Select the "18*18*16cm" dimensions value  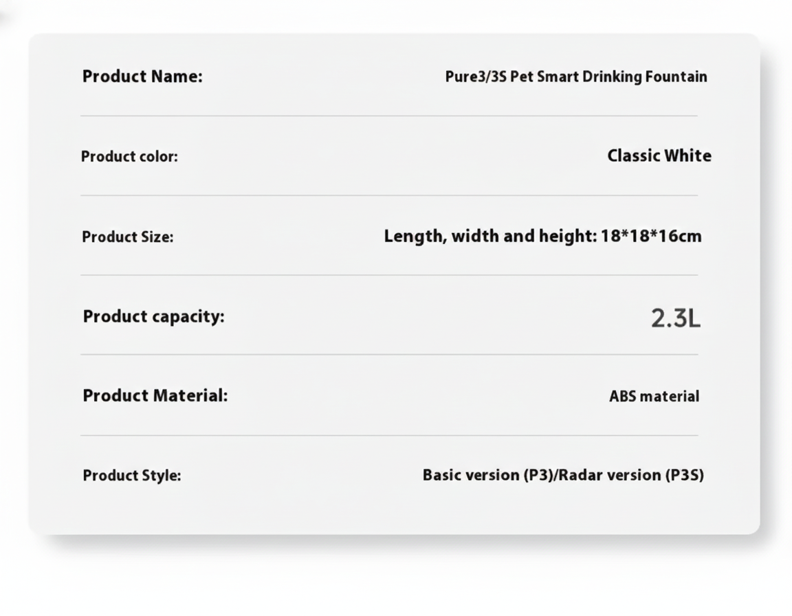651,236
